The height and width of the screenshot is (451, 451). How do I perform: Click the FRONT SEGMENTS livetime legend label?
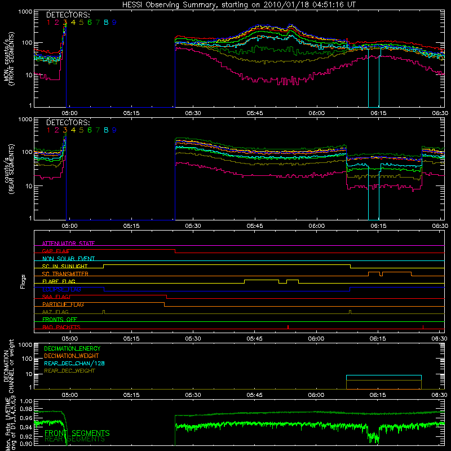(x=77, y=433)
